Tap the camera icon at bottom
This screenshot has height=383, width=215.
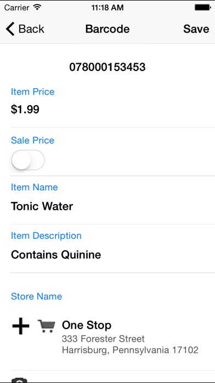point(19,380)
